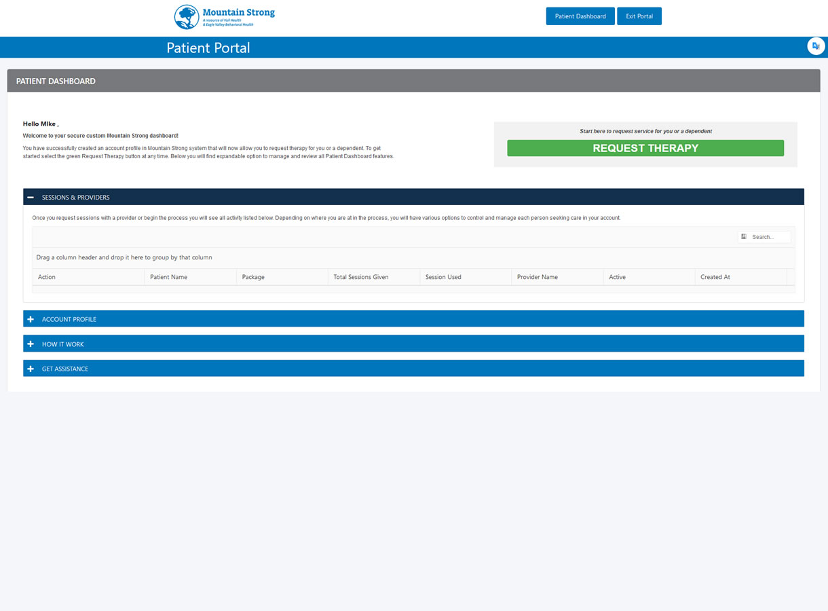Click the Total Sessions Given column header
This screenshot has width=828, height=611.
coord(360,277)
